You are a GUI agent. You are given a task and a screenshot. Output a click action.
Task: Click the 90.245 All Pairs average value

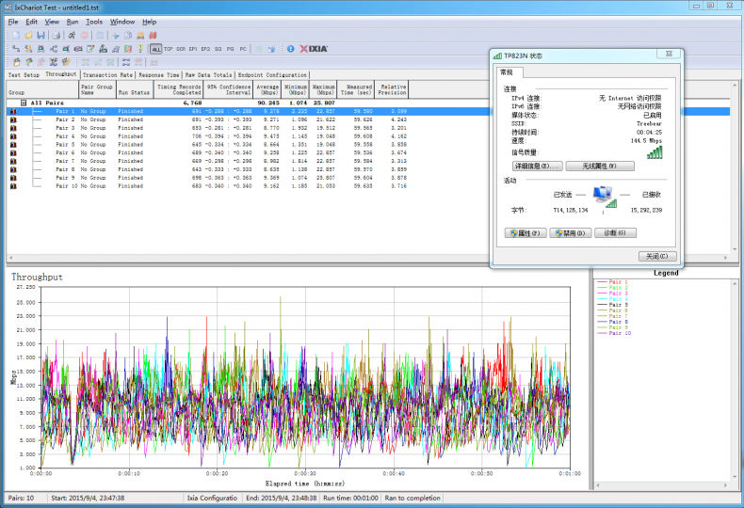(x=268, y=103)
